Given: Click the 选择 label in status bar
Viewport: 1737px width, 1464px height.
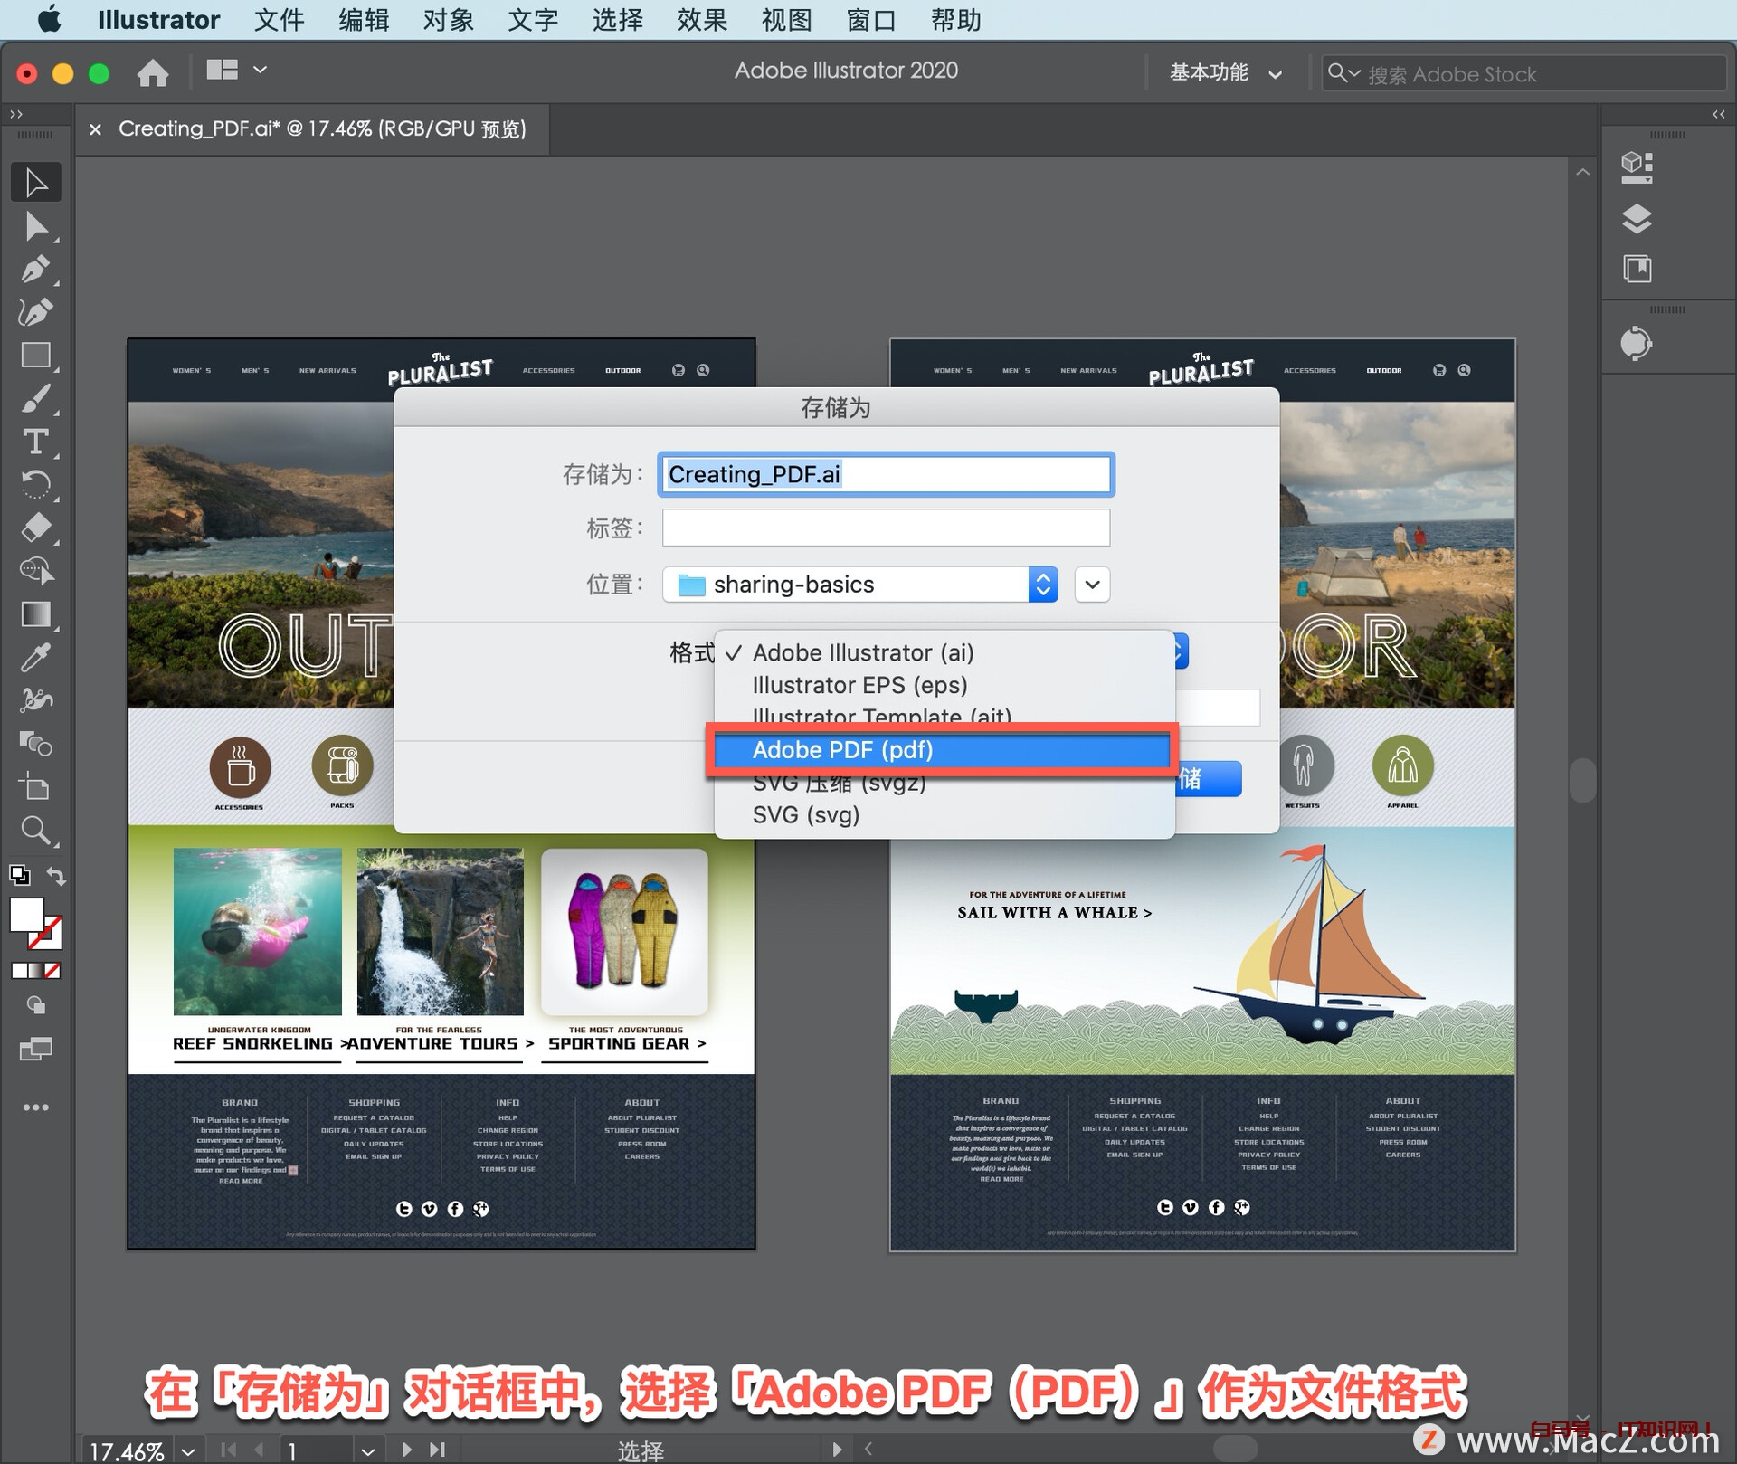Looking at the screenshot, I should click(639, 1448).
